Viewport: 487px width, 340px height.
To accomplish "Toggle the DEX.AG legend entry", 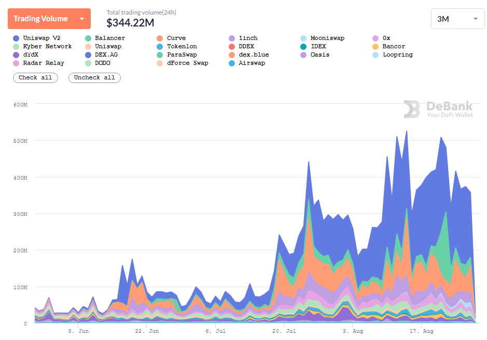I will pos(102,55).
